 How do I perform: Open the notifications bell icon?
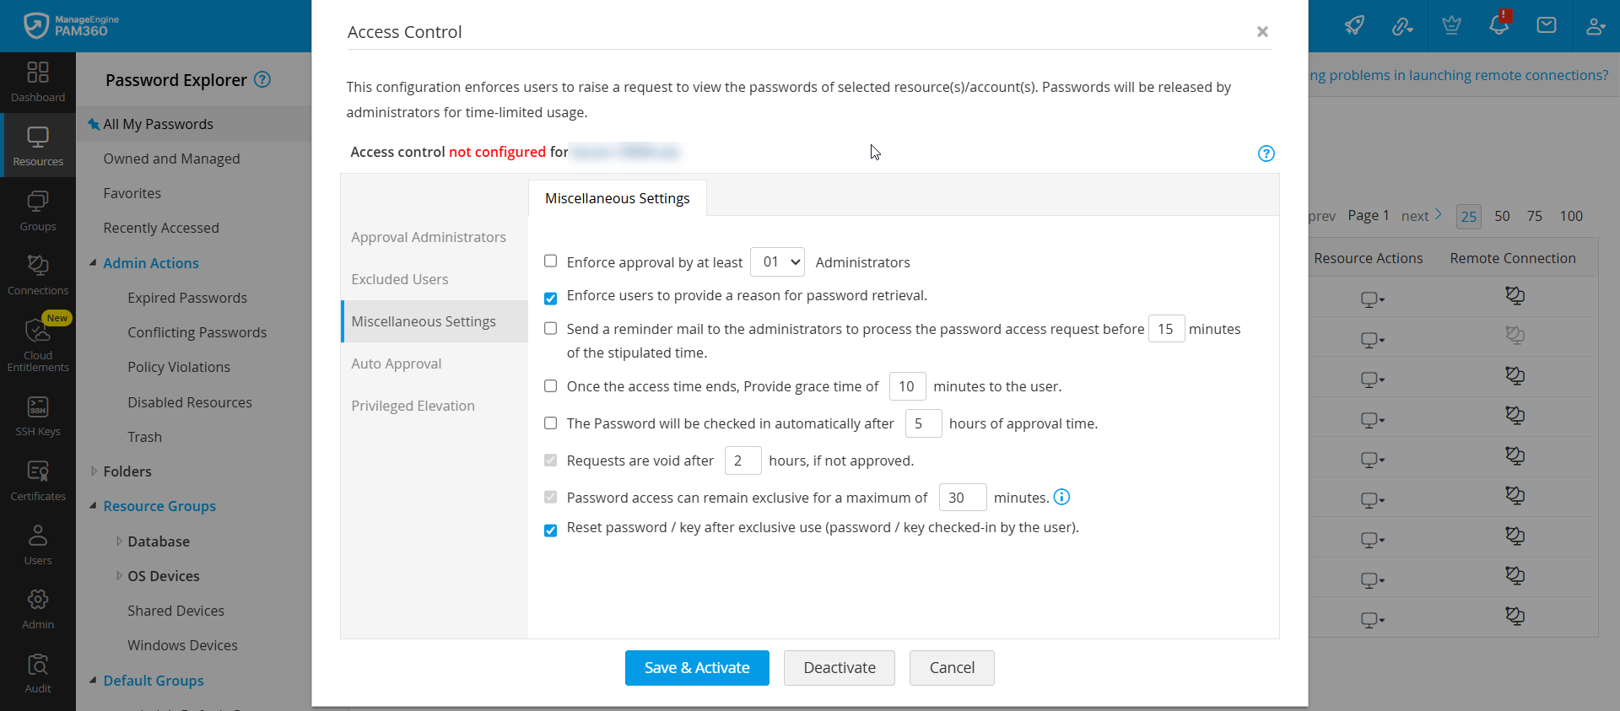coord(1499,25)
